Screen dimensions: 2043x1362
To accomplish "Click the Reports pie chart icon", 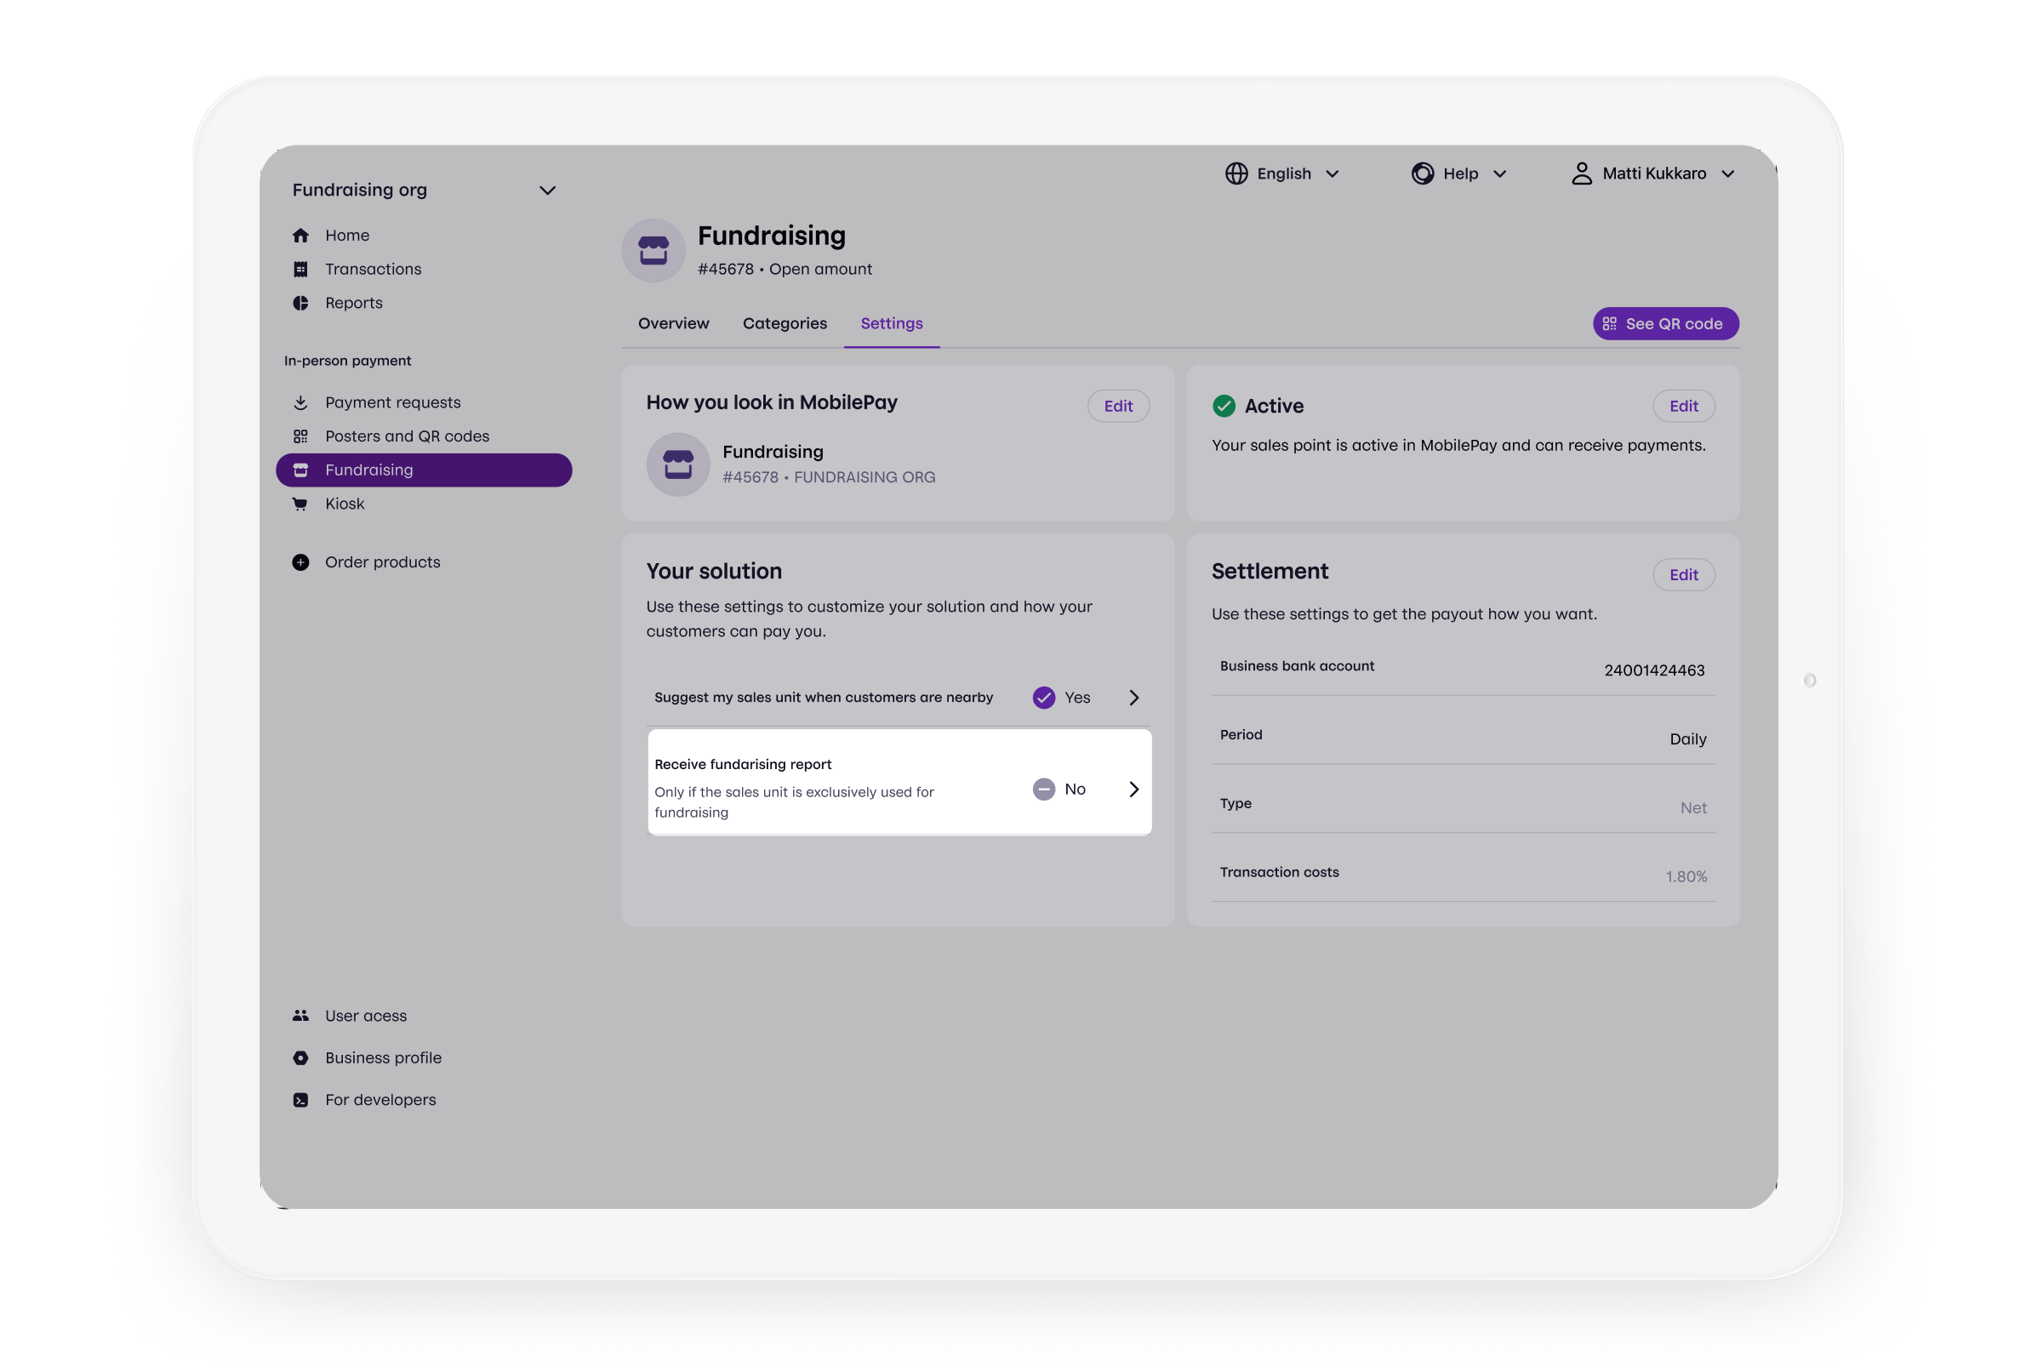I will [300, 303].
